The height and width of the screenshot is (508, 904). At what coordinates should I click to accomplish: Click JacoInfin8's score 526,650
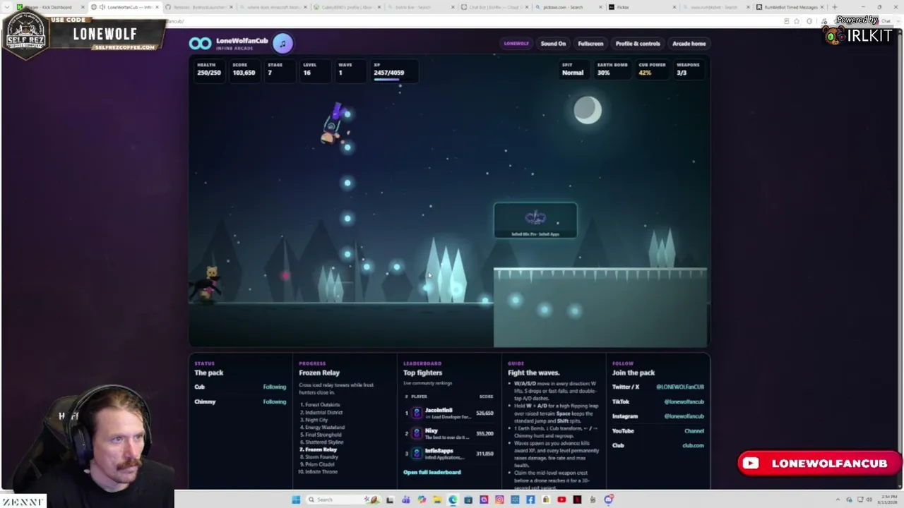pyautogui.click(x=484, y=413)
